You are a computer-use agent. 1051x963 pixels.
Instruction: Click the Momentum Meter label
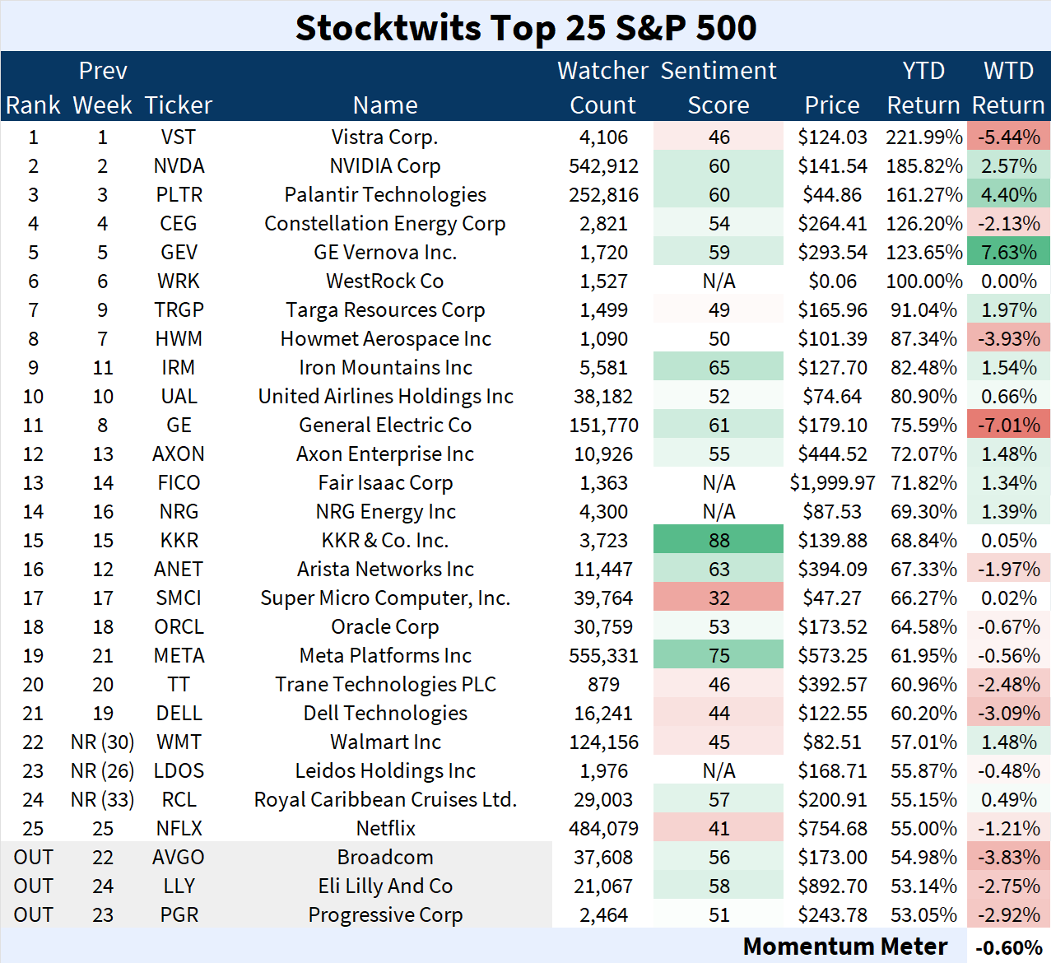(844, 947)
